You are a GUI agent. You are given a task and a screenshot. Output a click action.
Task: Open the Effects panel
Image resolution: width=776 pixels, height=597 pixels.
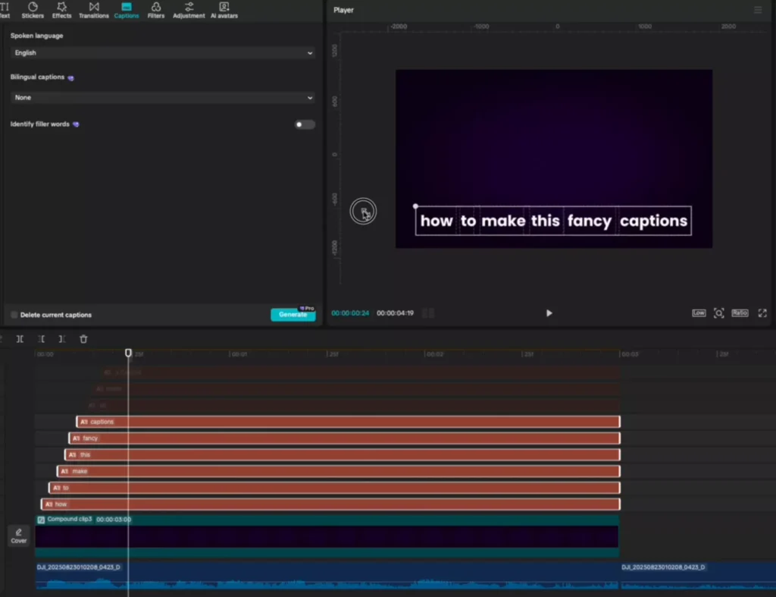click(62, 10)
